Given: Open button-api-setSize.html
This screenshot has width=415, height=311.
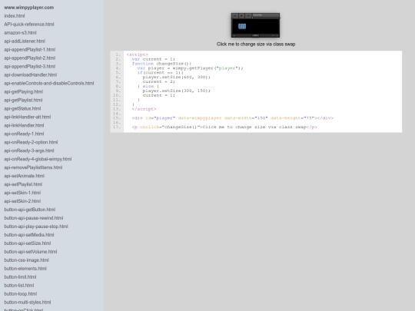Looking at the screenshot, I should pyautogui.click(x=27, y=243).
